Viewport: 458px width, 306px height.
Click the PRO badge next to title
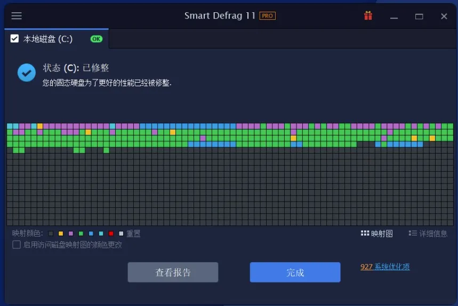(267, 16)
